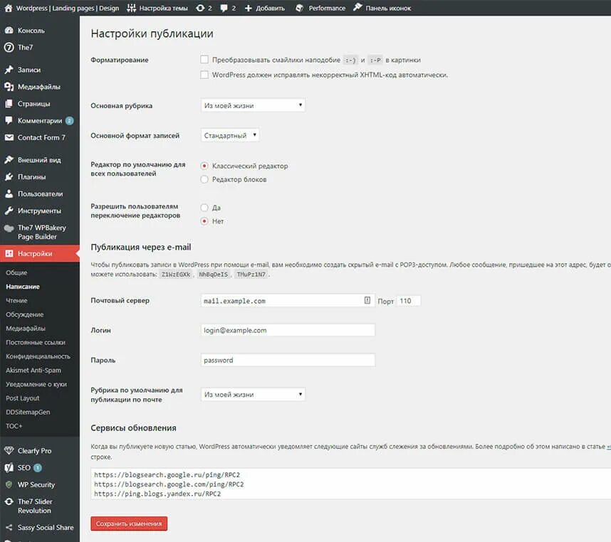Open 'Основная рубрика' dropdown

(x=253, y=105)
